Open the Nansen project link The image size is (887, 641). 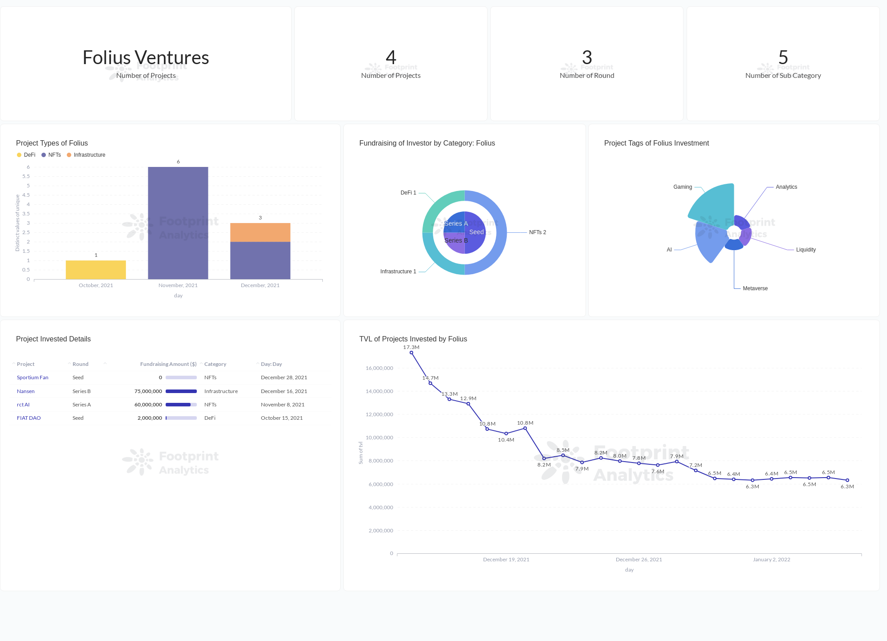tap(25, 391)
